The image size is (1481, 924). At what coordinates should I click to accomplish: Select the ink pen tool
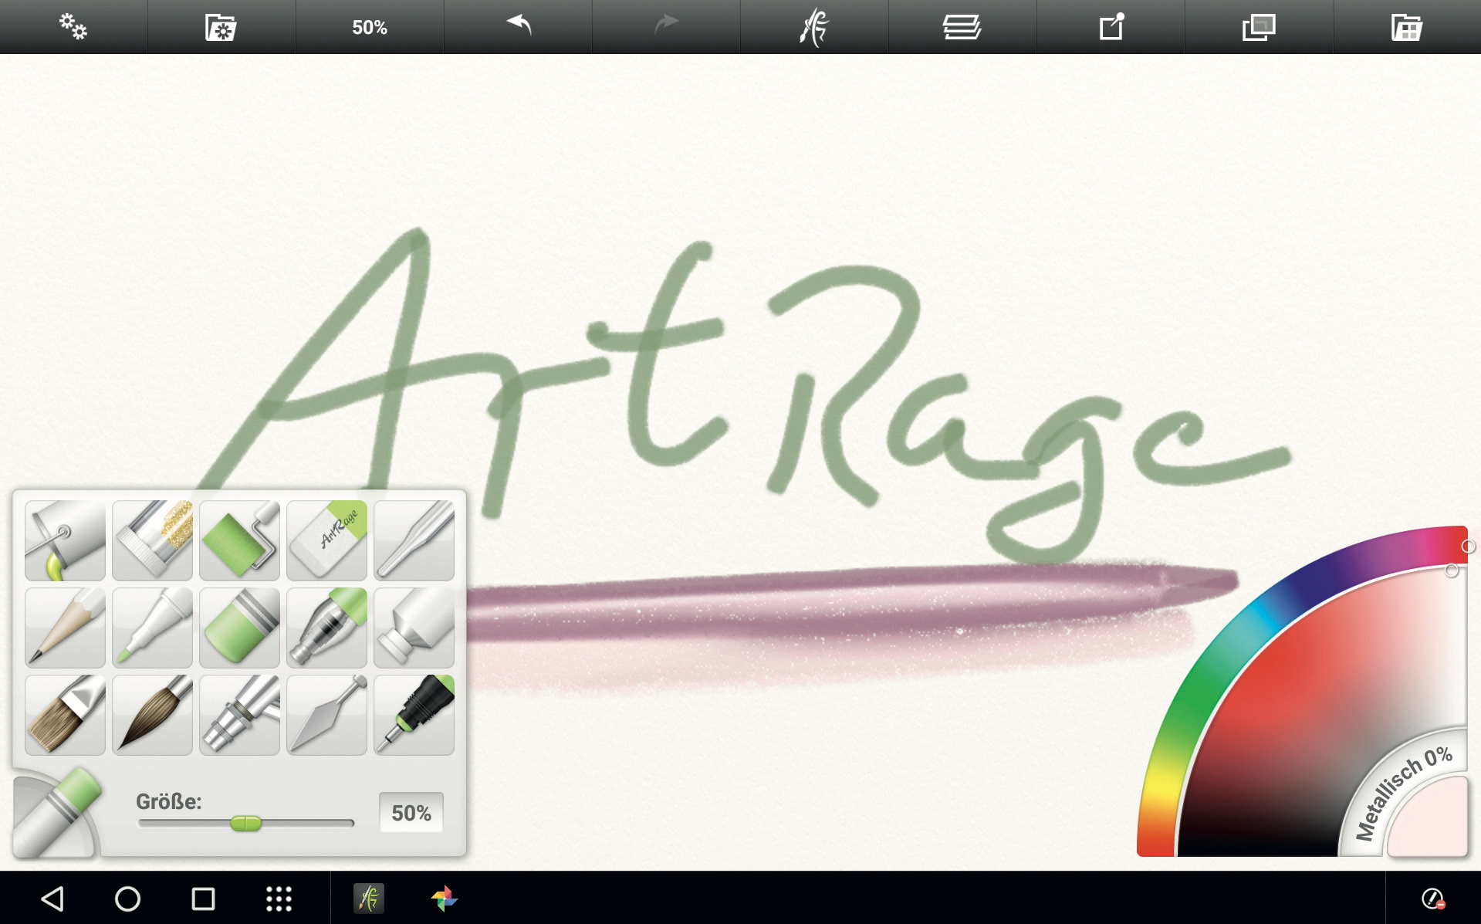point(414,714)
